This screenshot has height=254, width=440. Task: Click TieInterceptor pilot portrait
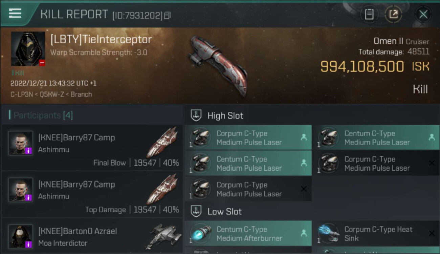(x=28, y=49)
